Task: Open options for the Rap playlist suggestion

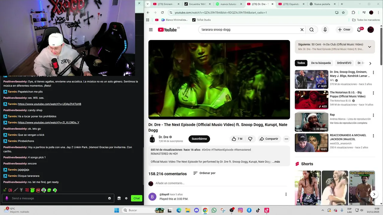Action: (373, 115)
